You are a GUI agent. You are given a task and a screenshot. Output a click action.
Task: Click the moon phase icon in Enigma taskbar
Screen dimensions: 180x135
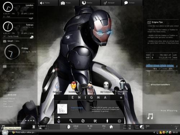click(x=68, y=127)
